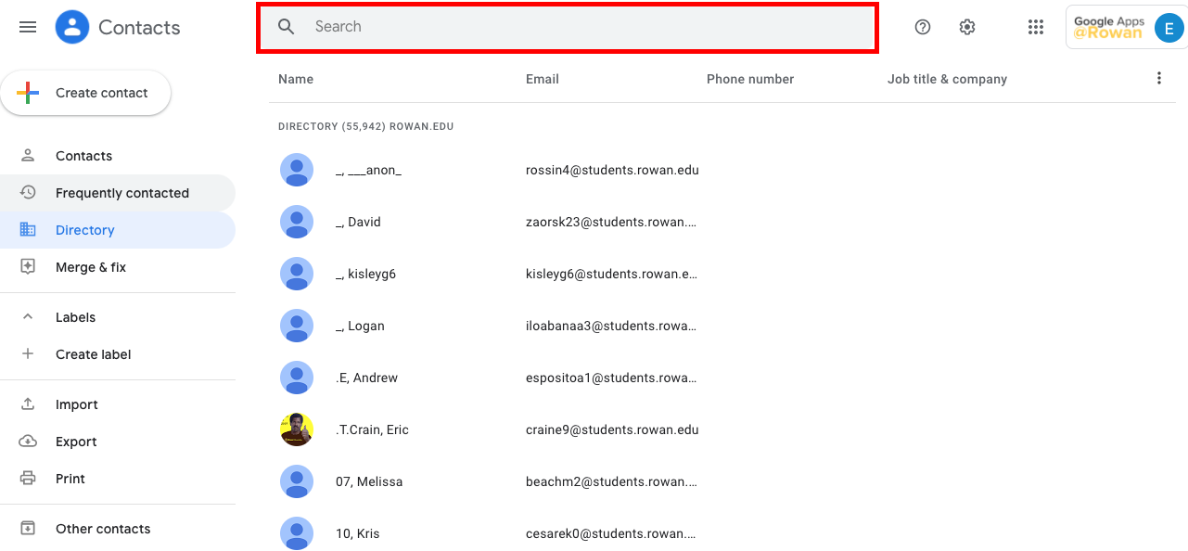Screen dimensions: 1188x551
Task: Click the search magnifier icon
Action: (x=287, y=27)
